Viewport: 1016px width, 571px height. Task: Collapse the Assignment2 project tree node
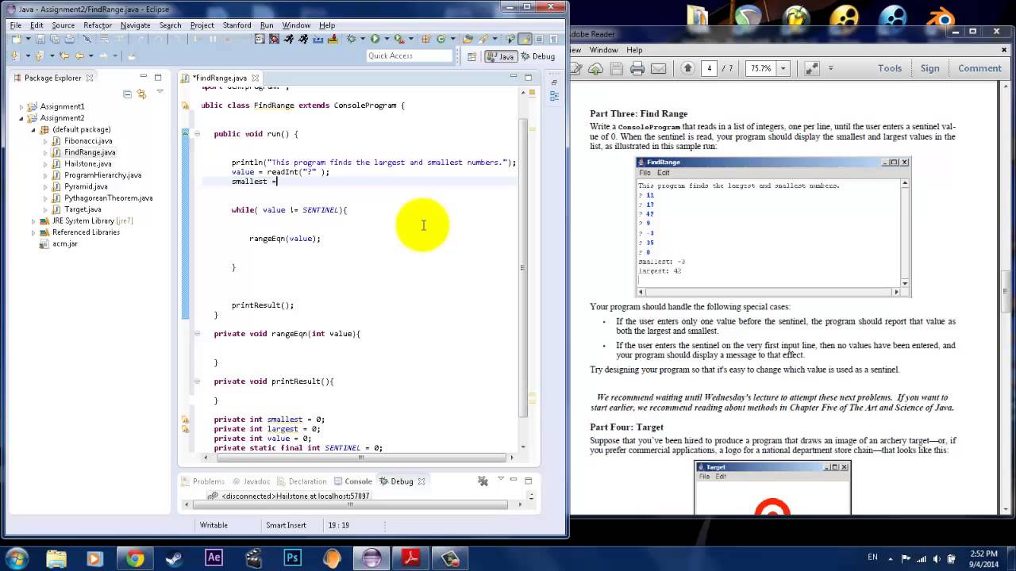(x=21, y=118)
